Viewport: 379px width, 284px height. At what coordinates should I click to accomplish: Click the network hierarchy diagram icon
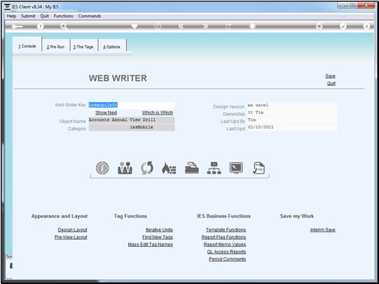214,168
